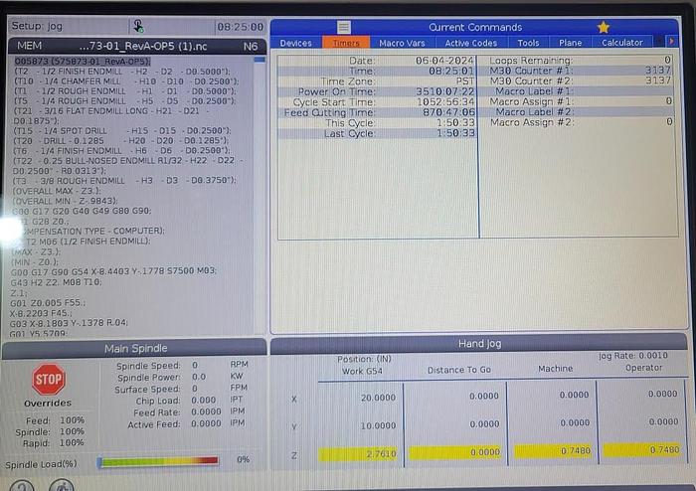
Task: Click the star icon in Current Commands header
Action: [x=603, y=27]
